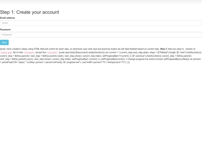Click the 'percent.toFixed();' code text
The image size is (202, 152).
54,62
